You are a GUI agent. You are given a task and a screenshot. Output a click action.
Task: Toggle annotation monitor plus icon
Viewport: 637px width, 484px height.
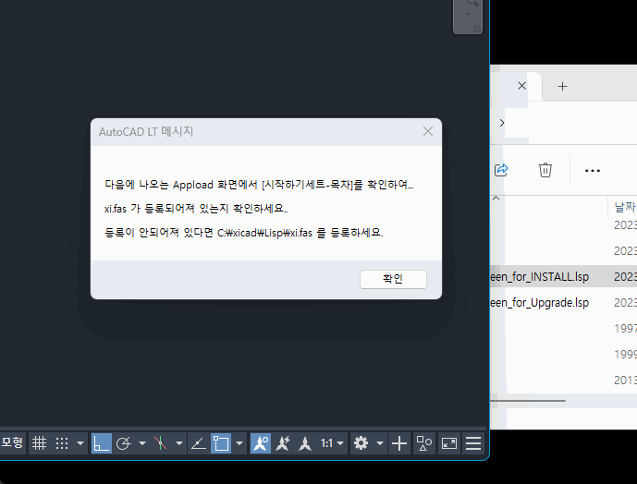[x=399, y=443]
